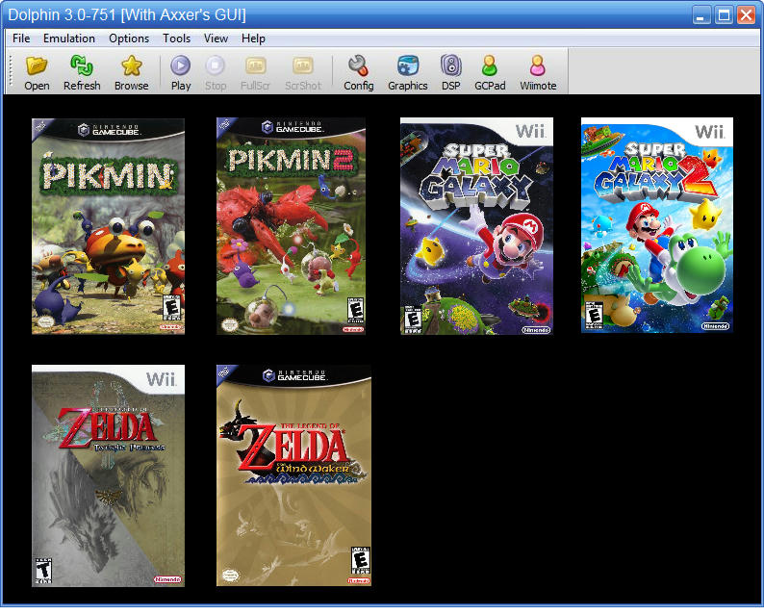Close the Dolphin window
764x615 pixels.
pyautogui.click(x=746, y=15)
